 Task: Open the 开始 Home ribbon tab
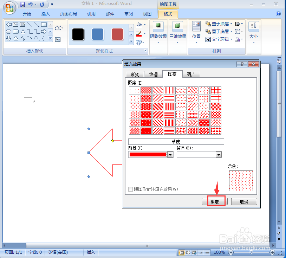click(x=27, y=14)
